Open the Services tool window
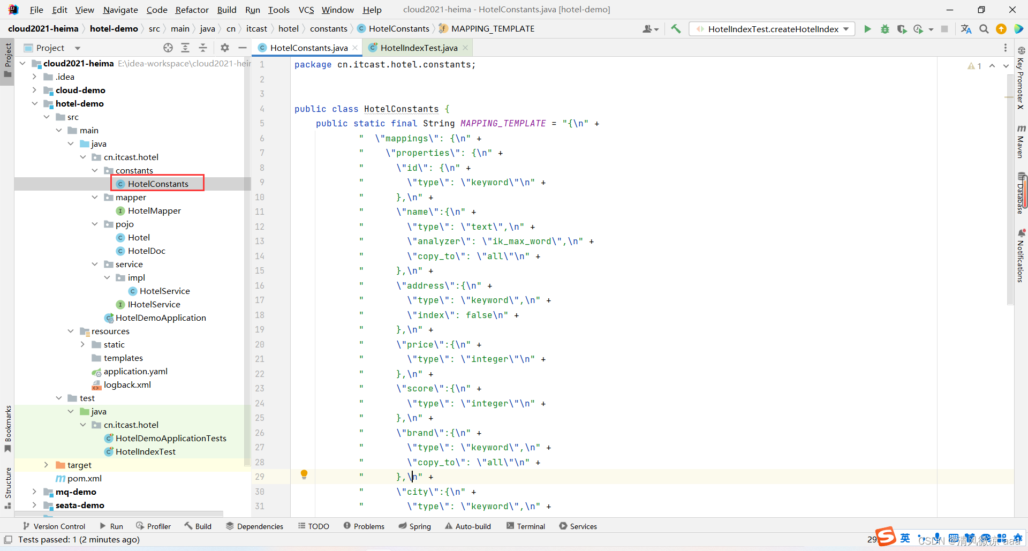This screenshot has width=1028, height=551. point(578,526)
